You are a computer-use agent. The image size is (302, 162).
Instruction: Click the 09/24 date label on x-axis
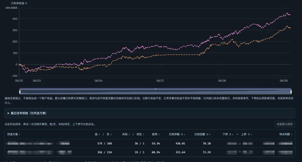click(x=98, y=81)
